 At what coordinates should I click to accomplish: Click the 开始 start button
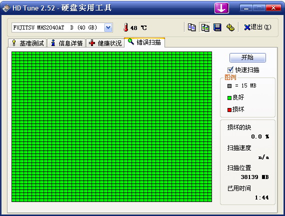click(x=247, y=57)
